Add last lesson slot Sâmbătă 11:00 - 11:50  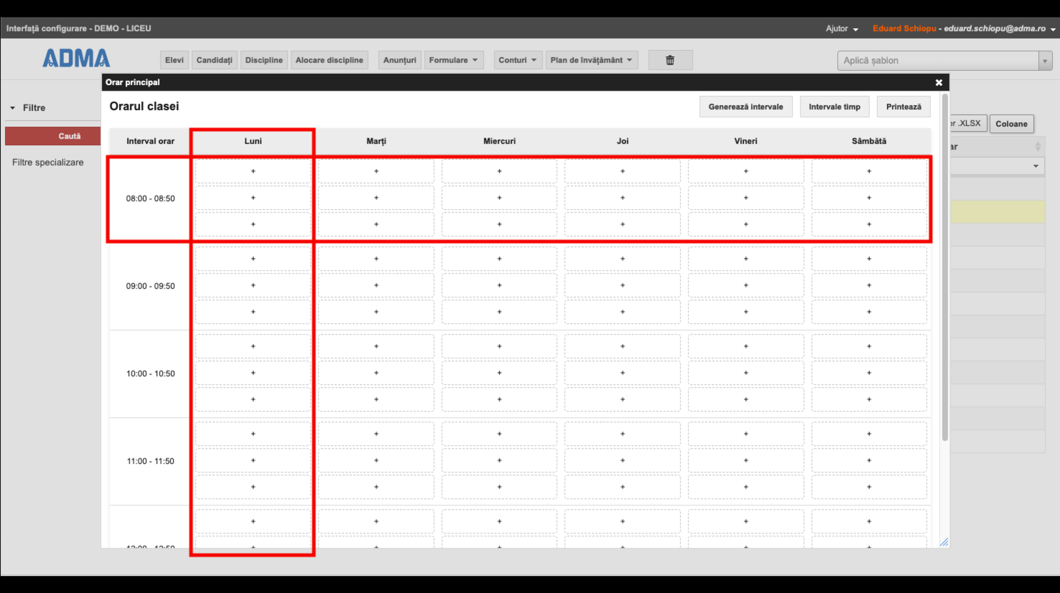coord(869,487)
